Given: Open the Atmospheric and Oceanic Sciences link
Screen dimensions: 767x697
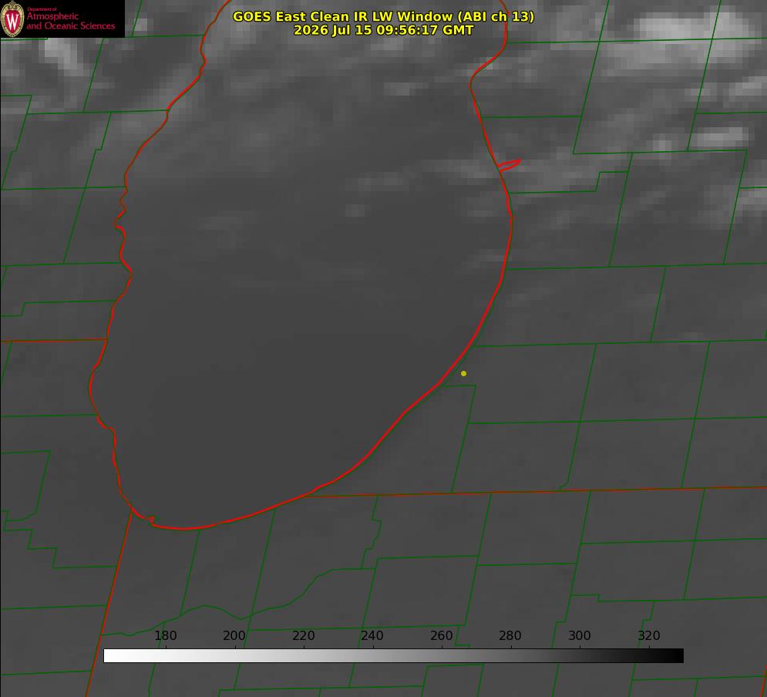Looking at the screenshot, I should click(70, 21).
